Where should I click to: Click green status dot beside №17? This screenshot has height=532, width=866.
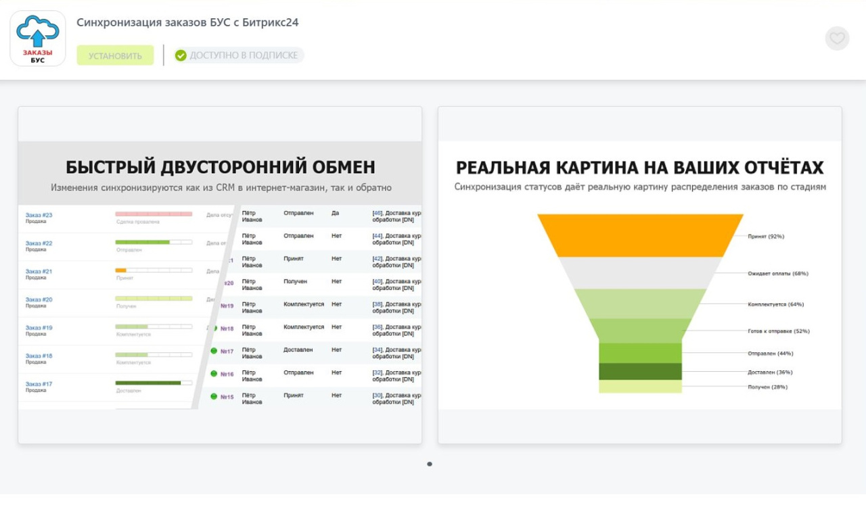[214, 351]
